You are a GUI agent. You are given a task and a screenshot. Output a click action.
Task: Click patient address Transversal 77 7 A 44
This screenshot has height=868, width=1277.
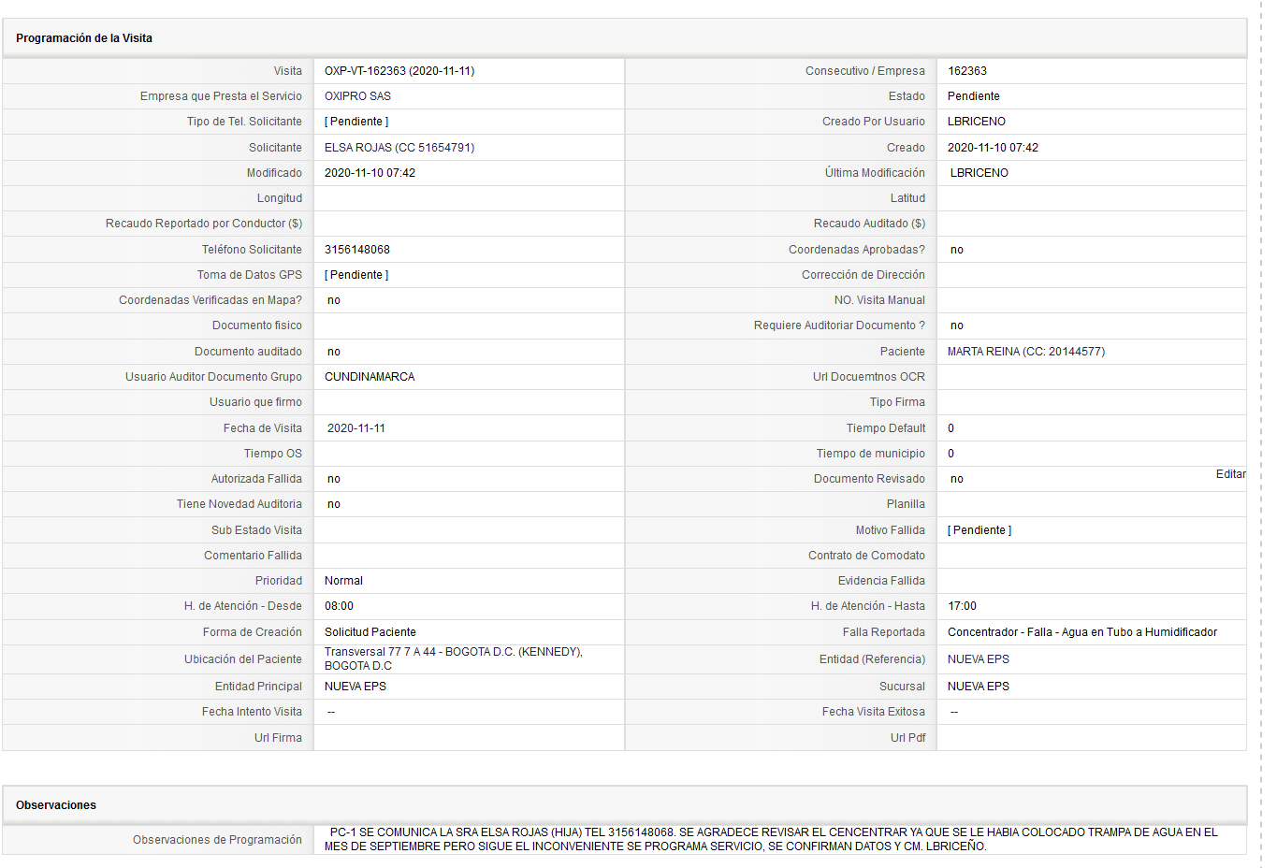tap(454, 658)
